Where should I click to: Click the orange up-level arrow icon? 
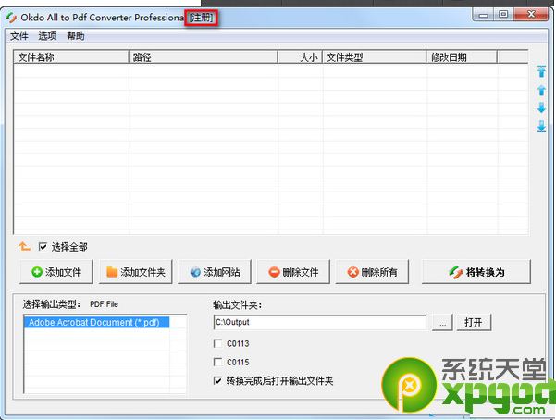point(25,246)
